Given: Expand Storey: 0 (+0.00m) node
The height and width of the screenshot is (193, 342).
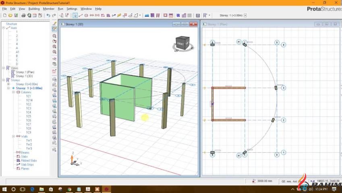Looking at the screenshot, I should (8, 84).
